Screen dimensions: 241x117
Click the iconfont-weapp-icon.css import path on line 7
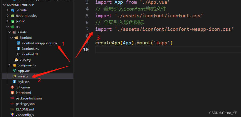[174, 29]
